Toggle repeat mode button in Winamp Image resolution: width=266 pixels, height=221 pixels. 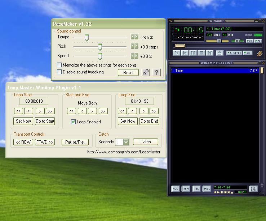pos(248,53)
